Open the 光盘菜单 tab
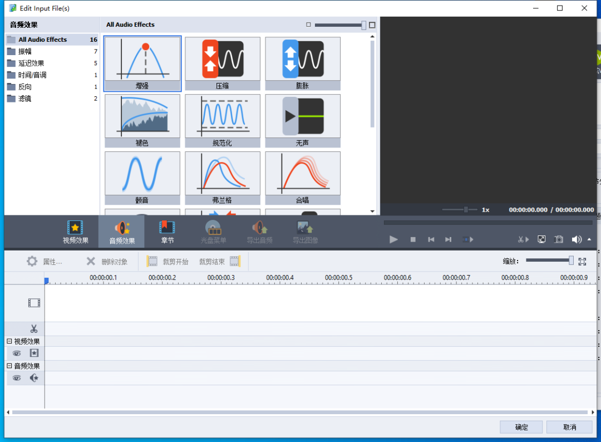 214,232
